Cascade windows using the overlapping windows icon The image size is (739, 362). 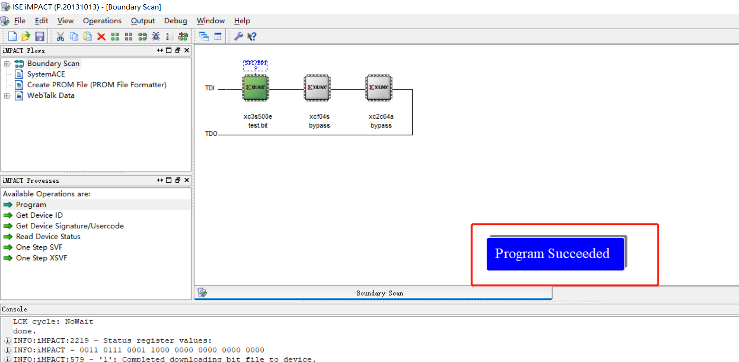coord(204,37)
